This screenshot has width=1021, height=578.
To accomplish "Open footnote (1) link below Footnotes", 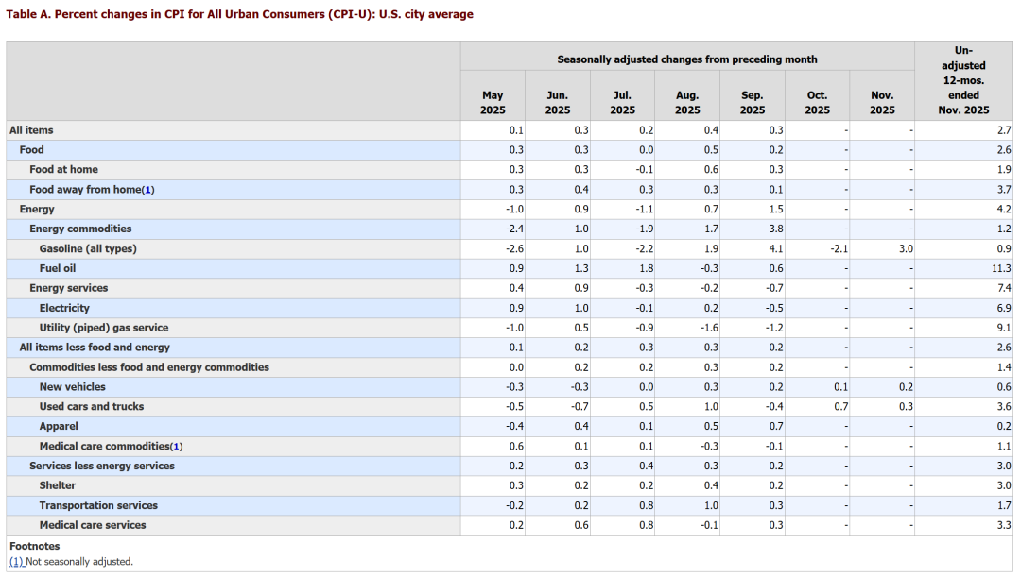I will pyautogui.click(x=16, y=562).
